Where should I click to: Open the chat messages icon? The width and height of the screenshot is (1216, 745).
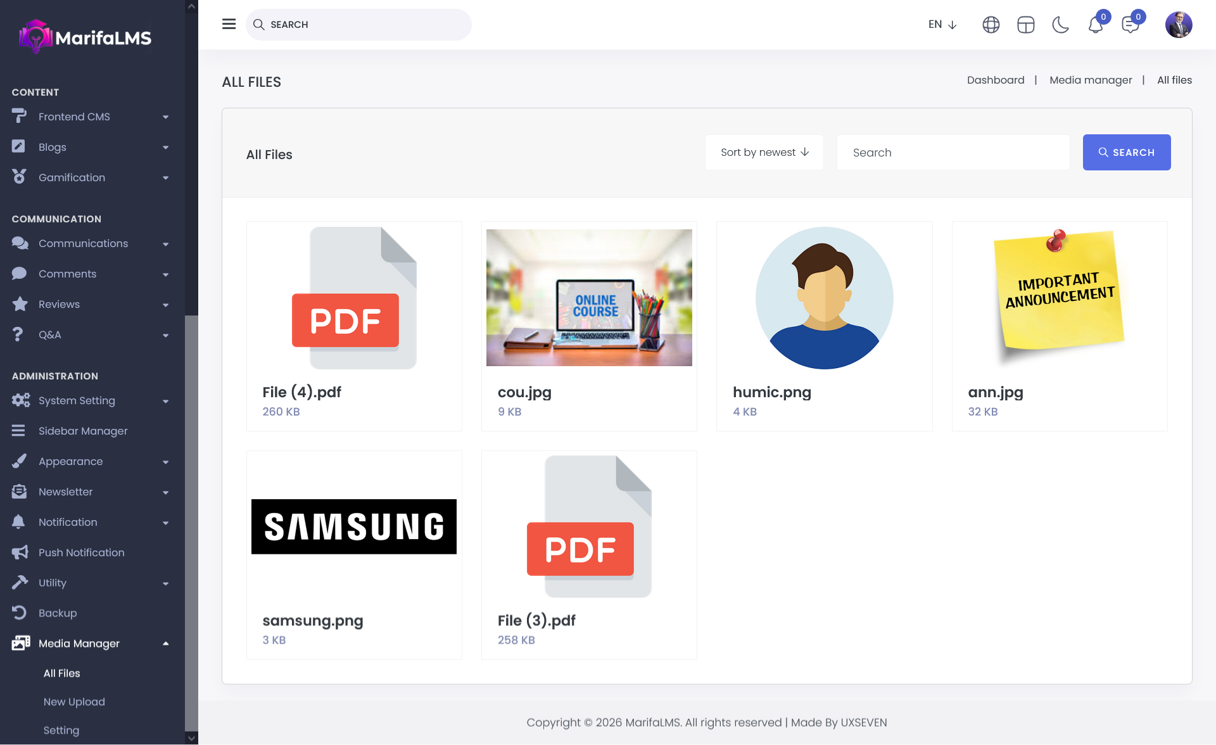point(1130,25)
